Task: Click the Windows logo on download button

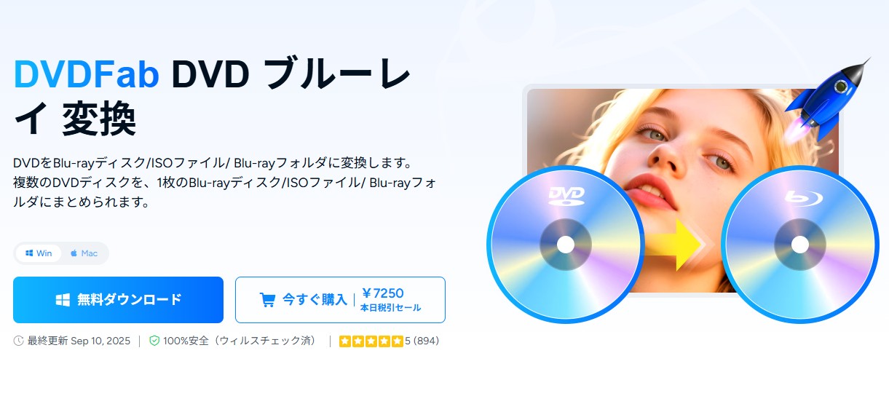Action: [x=63, y=300]
